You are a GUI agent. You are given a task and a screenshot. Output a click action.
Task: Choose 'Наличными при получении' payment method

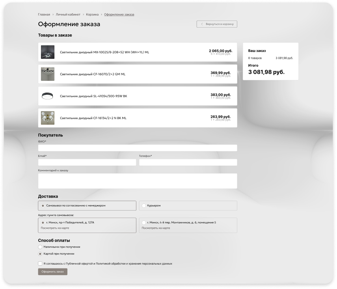[40, 247]
